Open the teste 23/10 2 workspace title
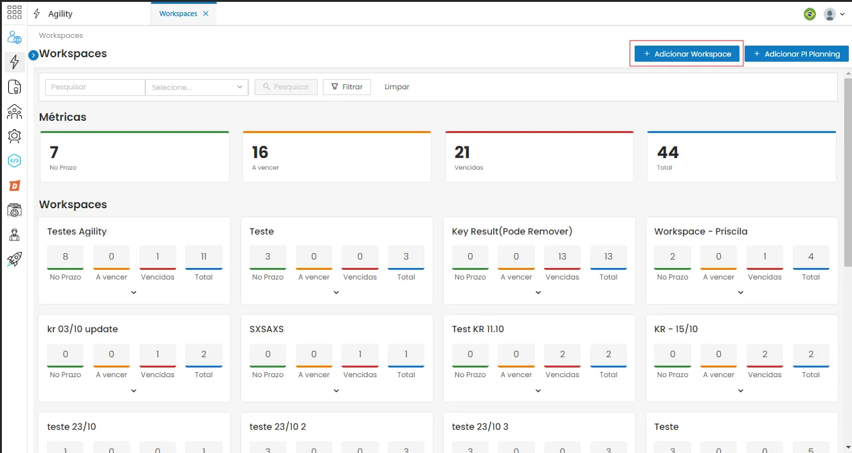The height and width of the screenshot is (453, 852). [278, 427]
